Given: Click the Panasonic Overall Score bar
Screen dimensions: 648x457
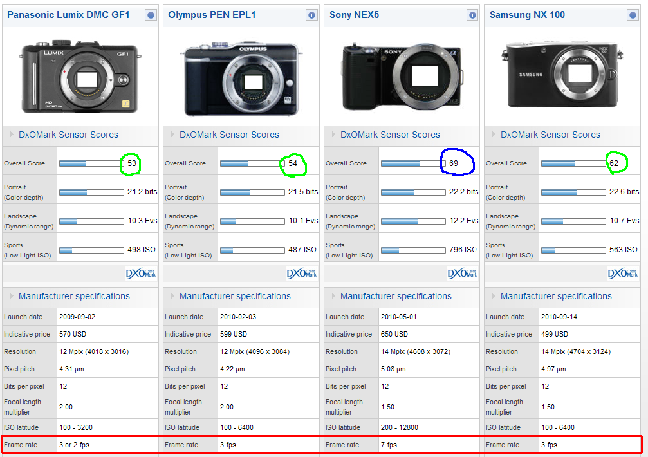Looking at the screenshot, I should tap(91, 163).
